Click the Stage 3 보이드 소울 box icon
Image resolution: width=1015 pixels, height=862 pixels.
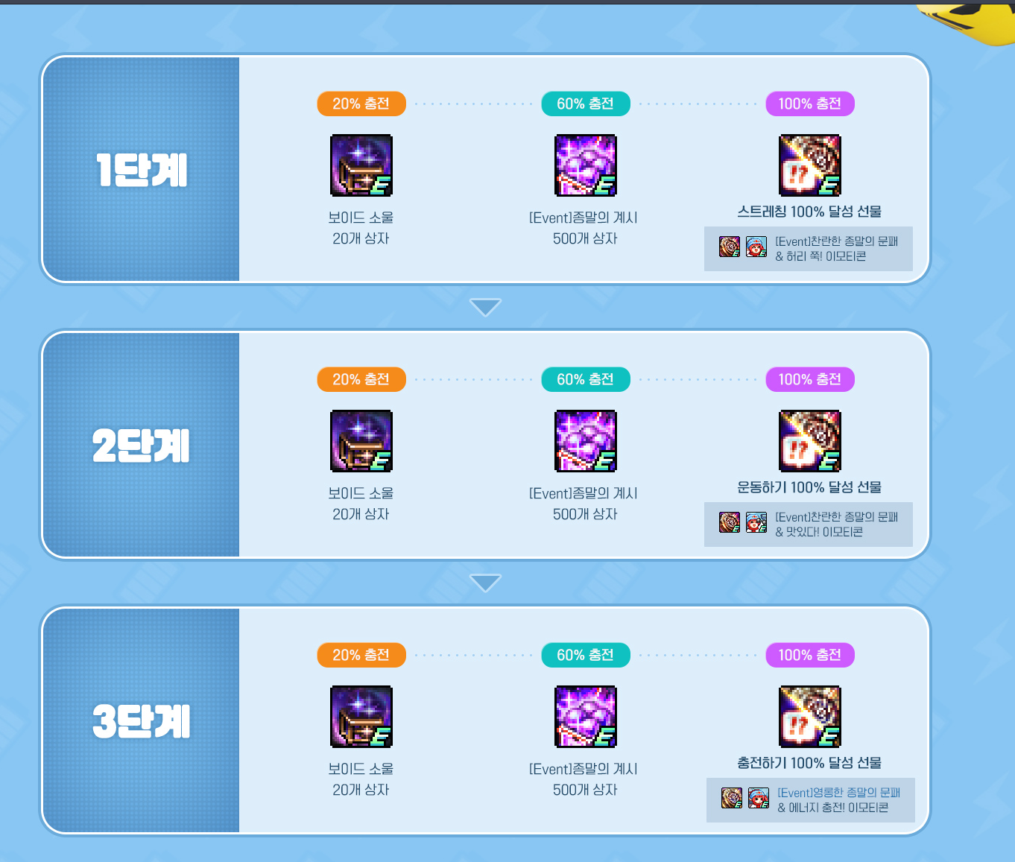[361, 717]
